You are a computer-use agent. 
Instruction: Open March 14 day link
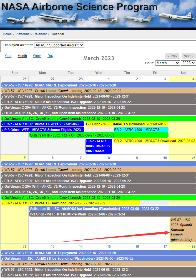point(81,246)
